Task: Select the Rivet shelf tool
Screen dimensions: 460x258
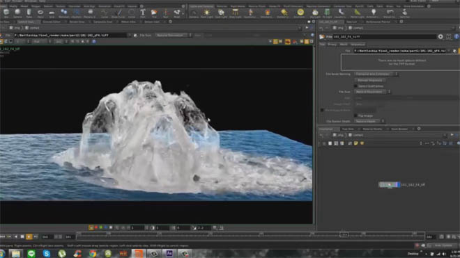Action: [176, 13]
